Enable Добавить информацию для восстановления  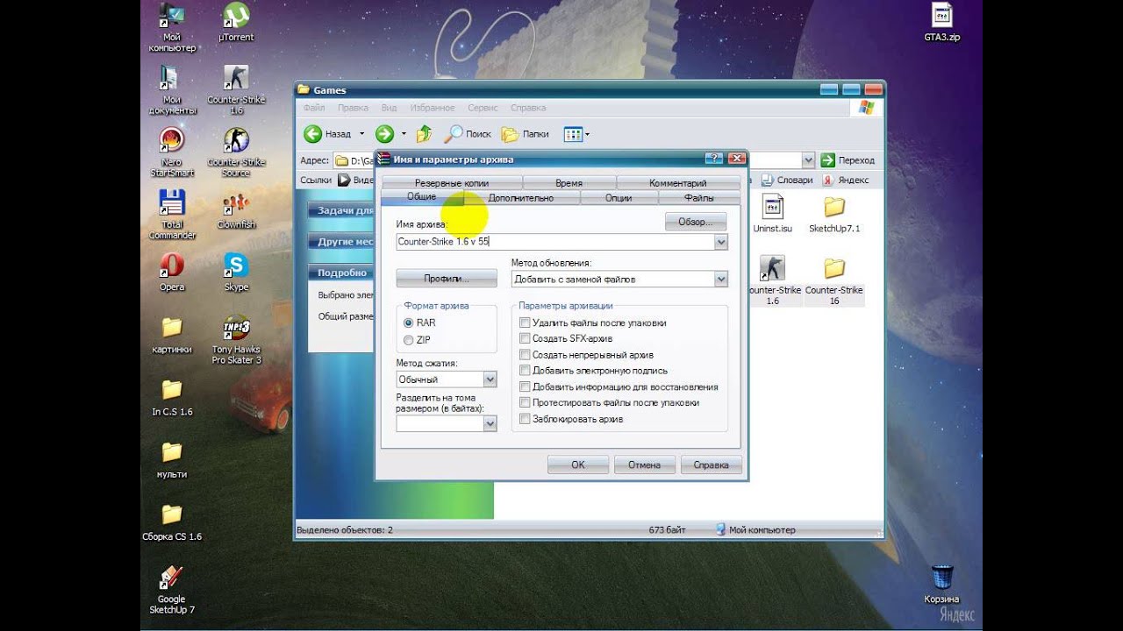click(525, 386)
